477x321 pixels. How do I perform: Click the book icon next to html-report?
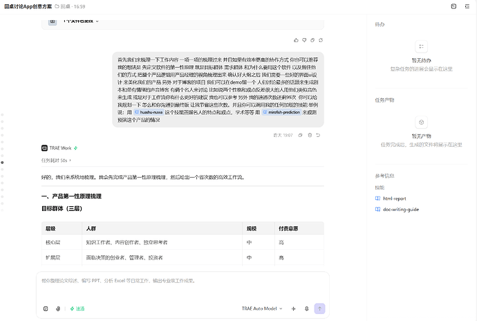378,199
